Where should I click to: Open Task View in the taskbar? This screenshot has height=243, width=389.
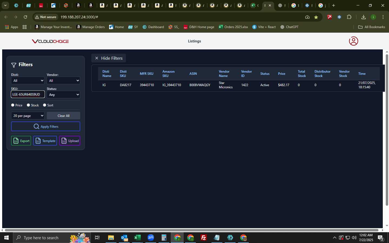(97, 238)
